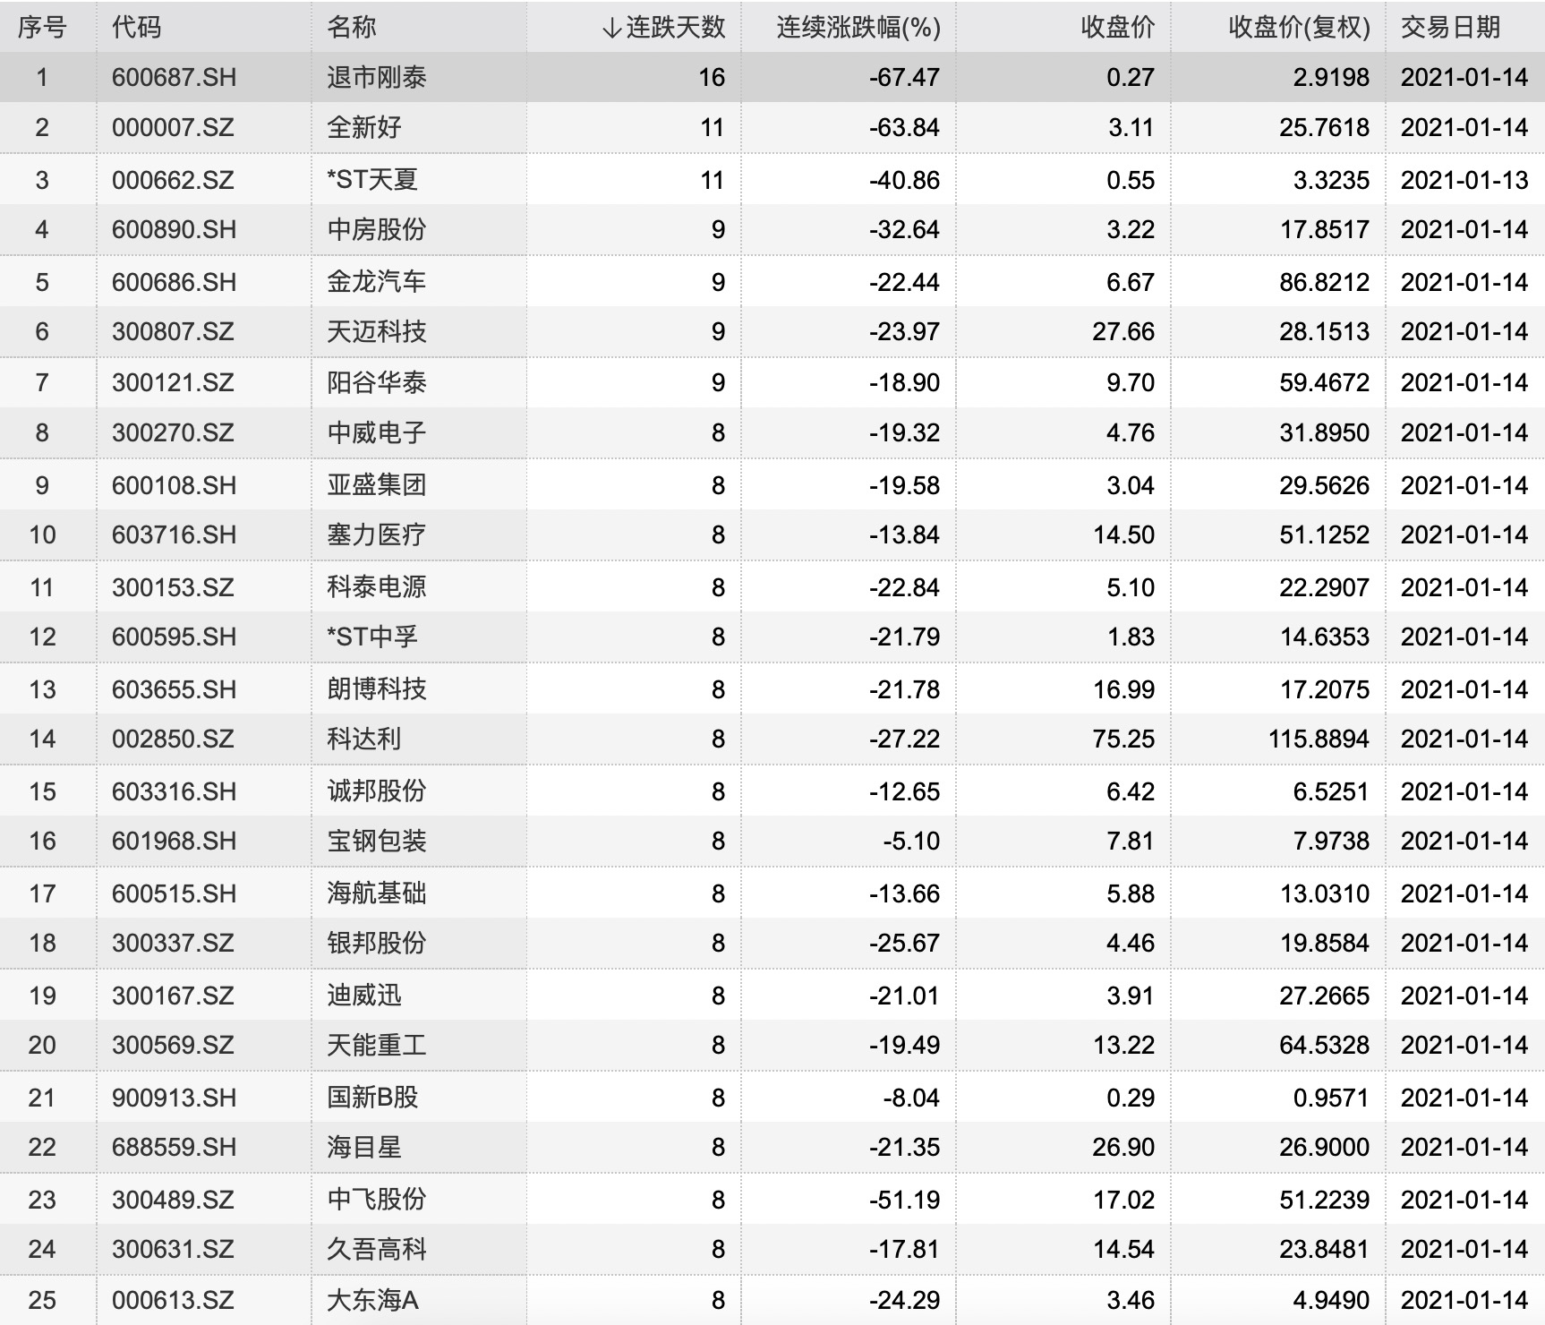Select the 宝钢包装 stock name

click(376, 841)
